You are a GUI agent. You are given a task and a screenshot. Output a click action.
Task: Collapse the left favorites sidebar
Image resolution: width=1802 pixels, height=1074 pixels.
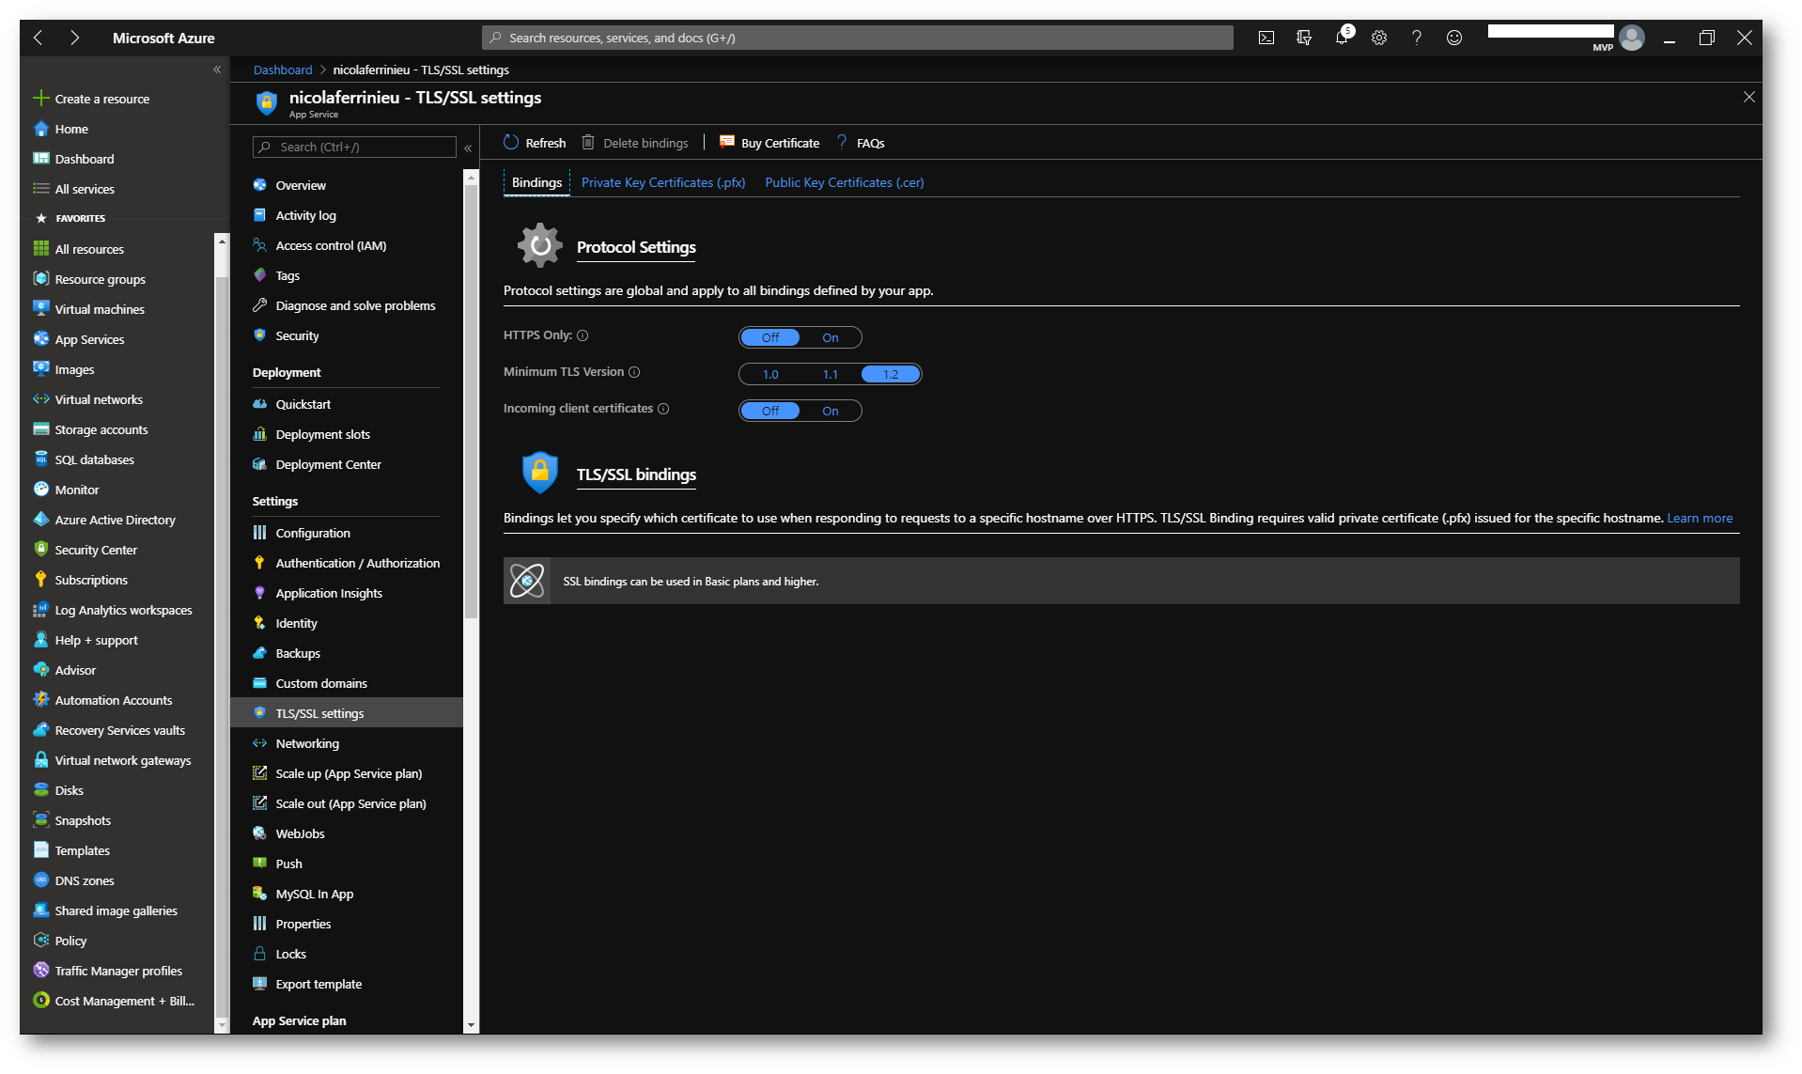[x=217, y=70]
